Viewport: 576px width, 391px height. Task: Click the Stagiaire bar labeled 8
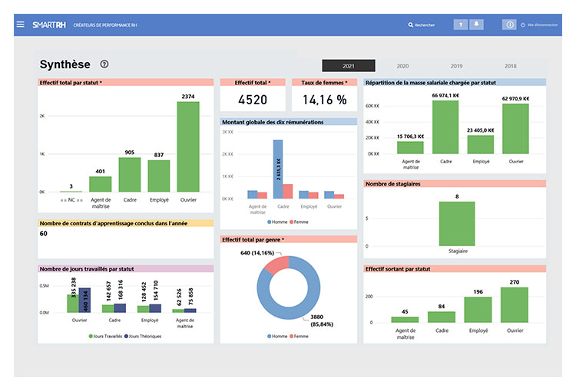point(457,224)
